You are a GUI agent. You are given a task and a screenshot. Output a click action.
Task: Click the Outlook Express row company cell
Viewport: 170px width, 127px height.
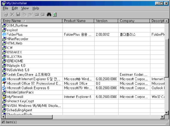click(134, 88)
